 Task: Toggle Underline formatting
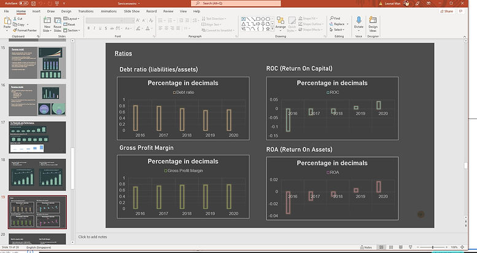(100, 28)
